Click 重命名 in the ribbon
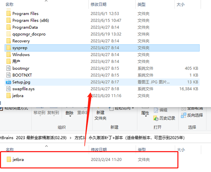 click(x=82, y=113)
